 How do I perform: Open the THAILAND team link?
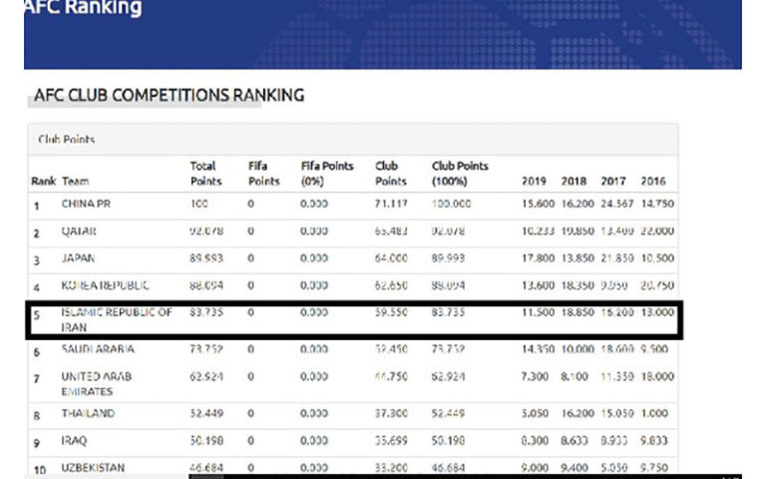point(88,413)
